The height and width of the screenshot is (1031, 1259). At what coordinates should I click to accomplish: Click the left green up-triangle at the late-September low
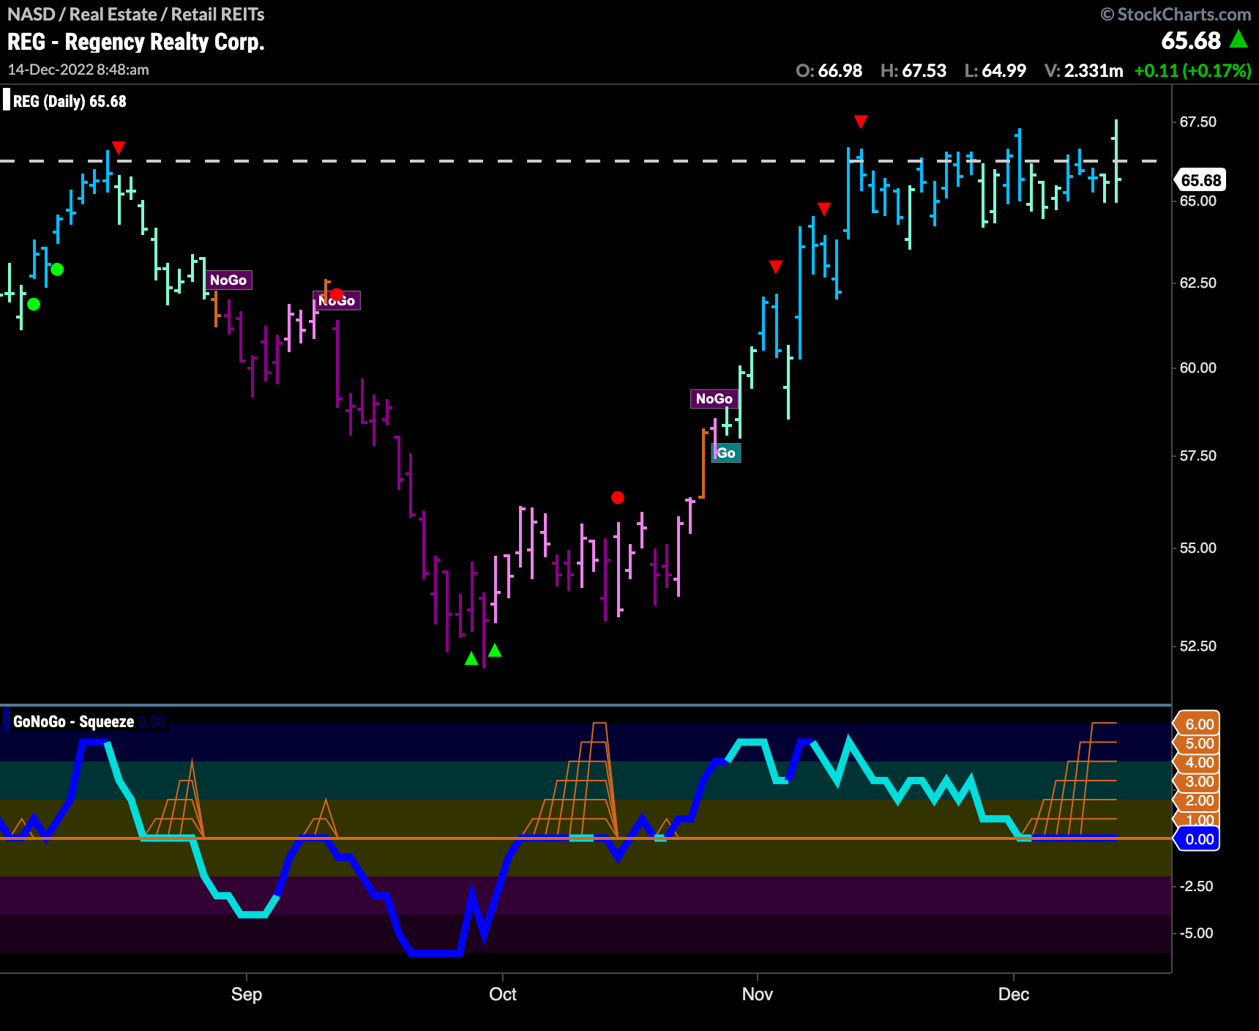coord(471,659)
